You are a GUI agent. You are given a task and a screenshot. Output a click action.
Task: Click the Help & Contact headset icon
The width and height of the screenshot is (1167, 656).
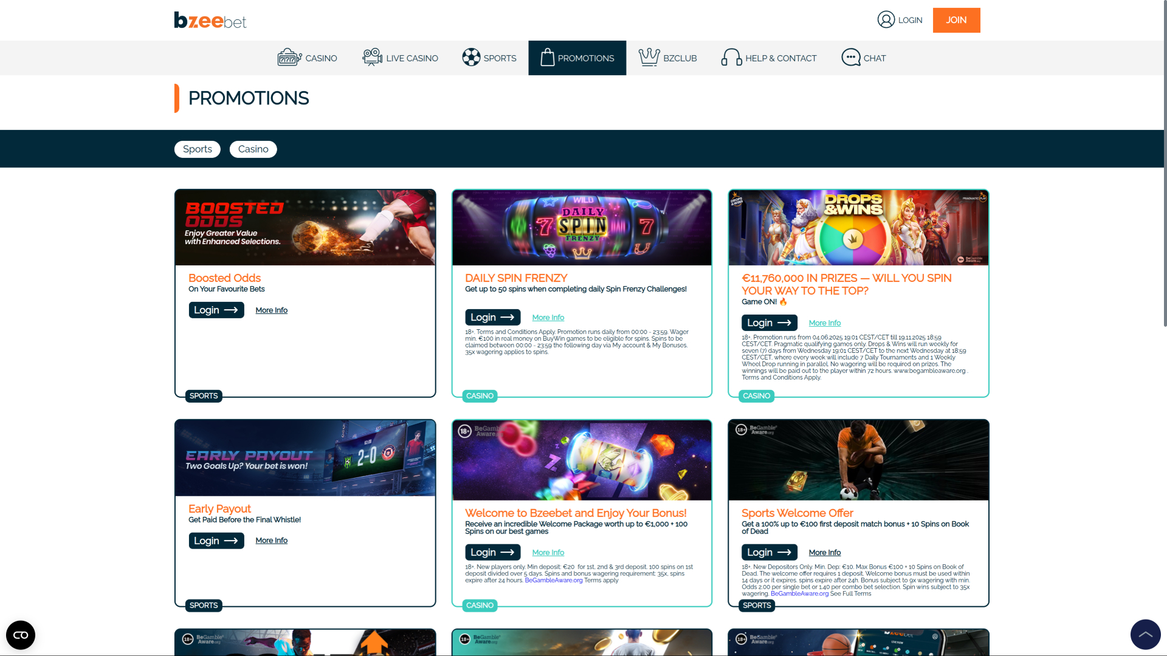coord(731,57)
